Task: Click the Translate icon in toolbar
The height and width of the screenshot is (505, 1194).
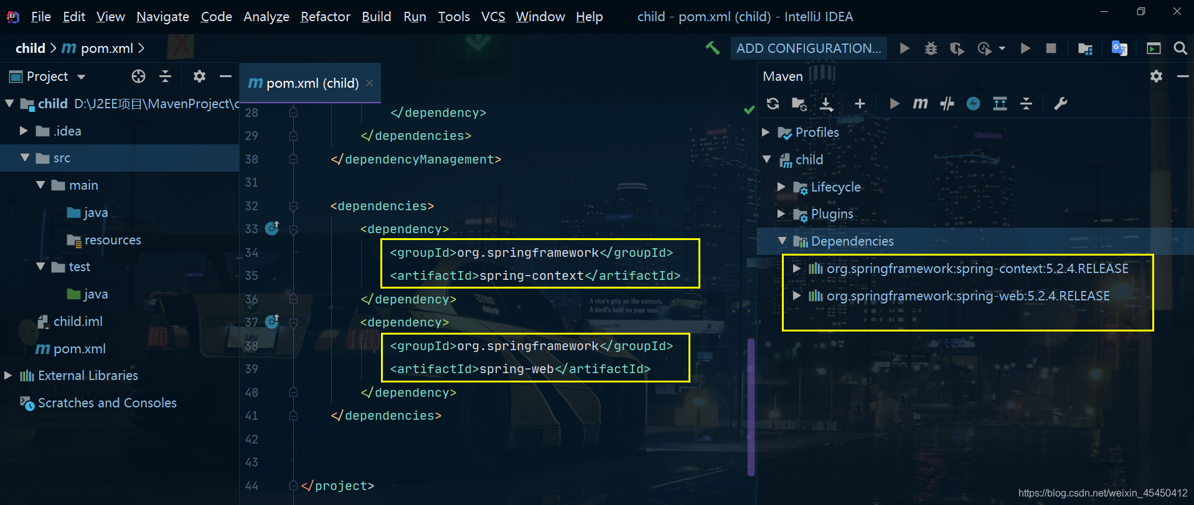Action: pyautogui.click(x=1119, y=48)
